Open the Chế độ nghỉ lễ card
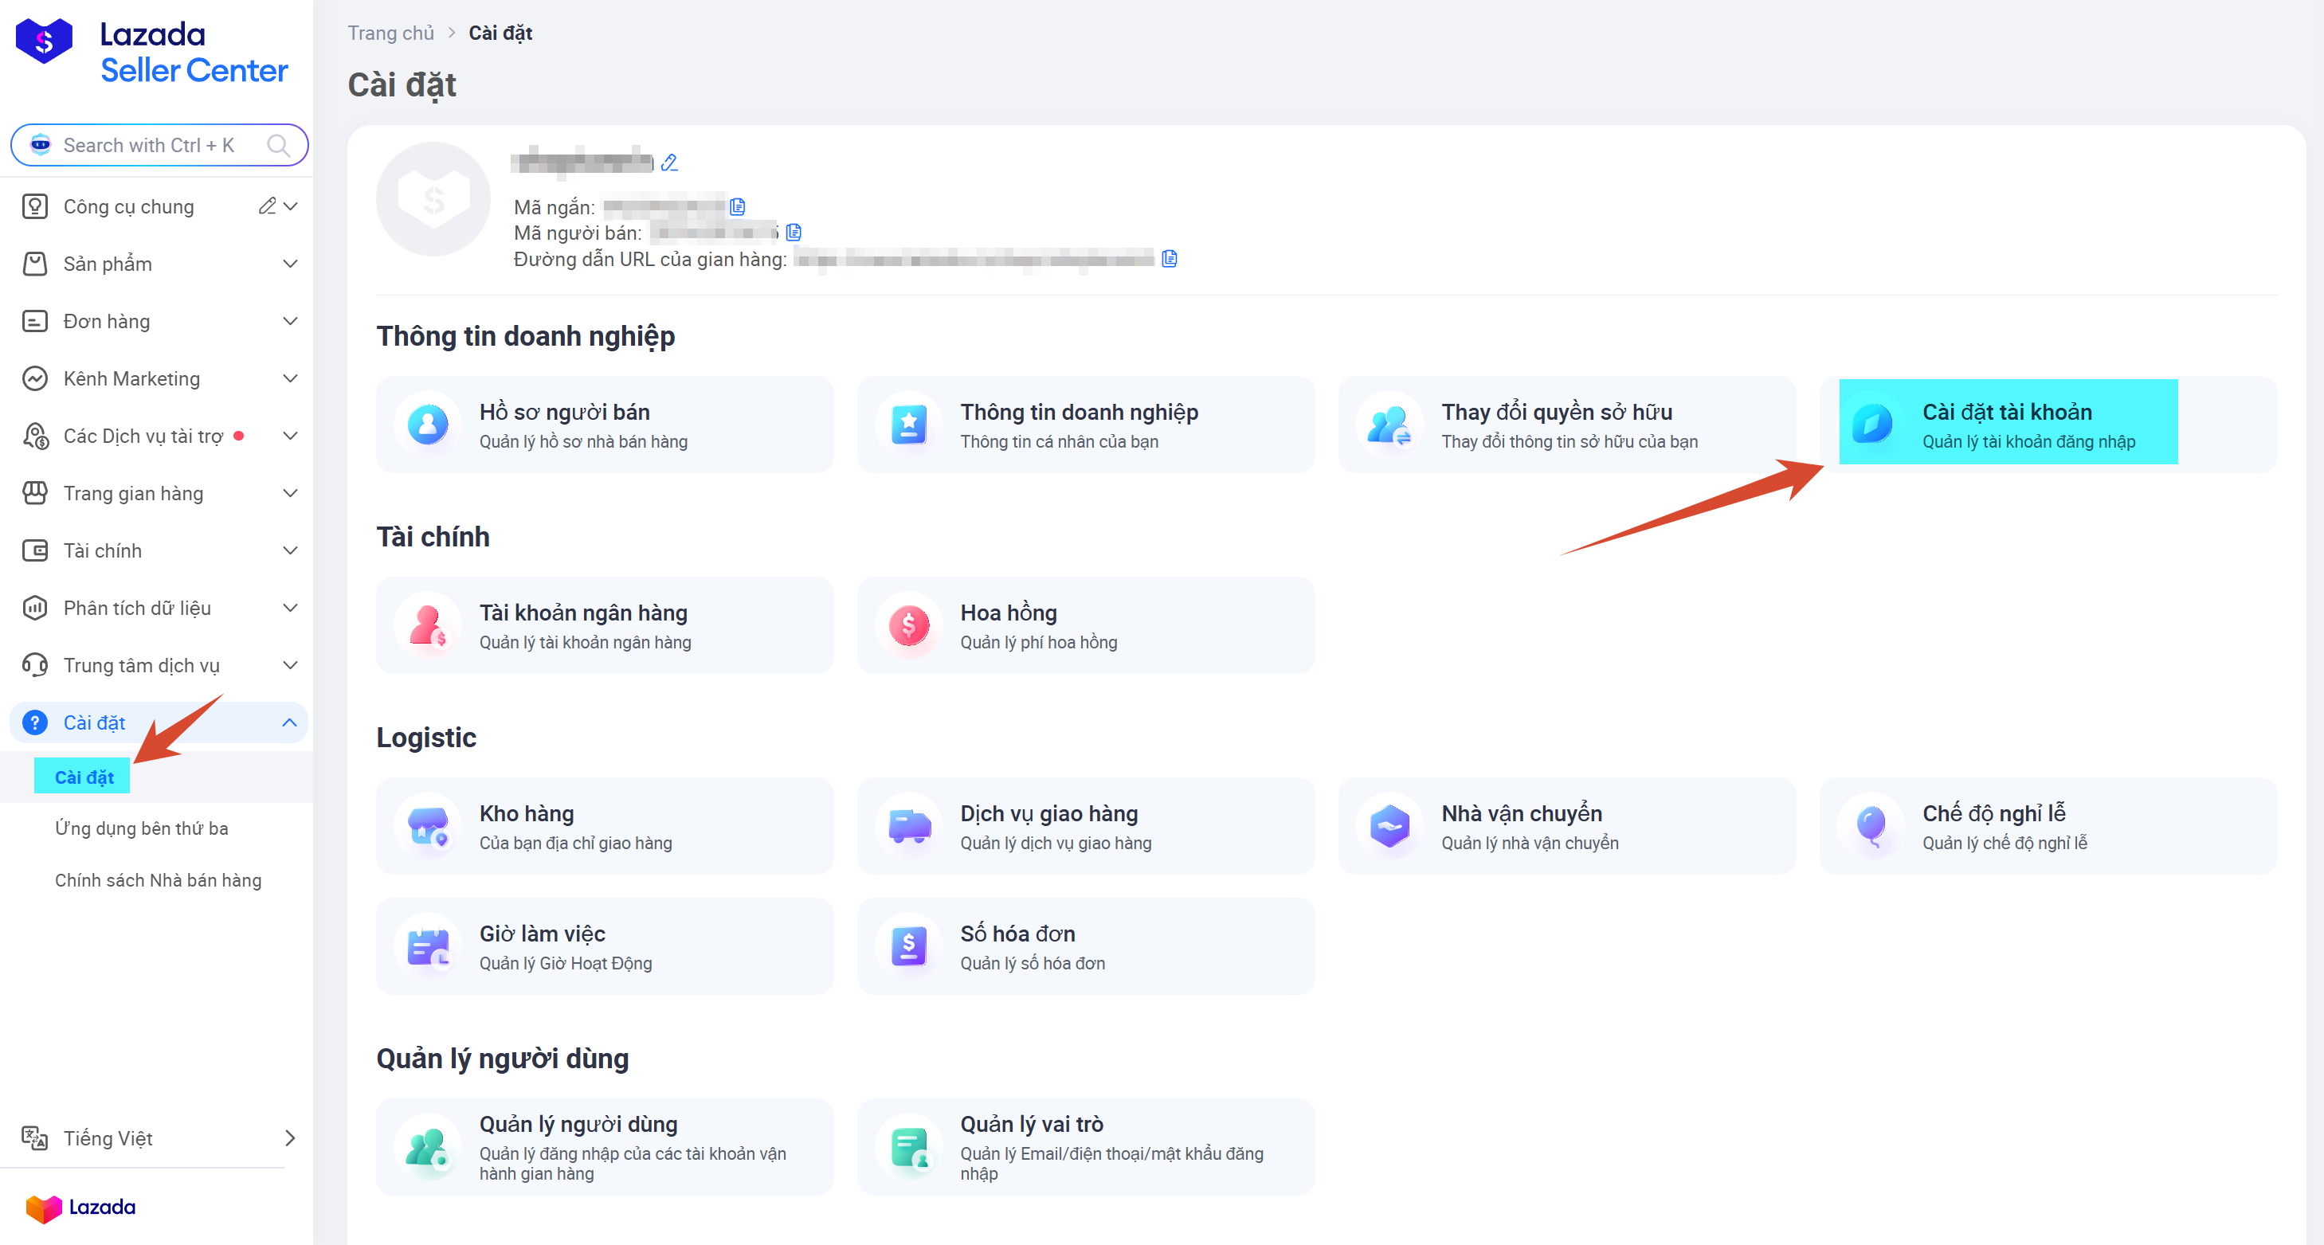 [x=2048, y=825]
